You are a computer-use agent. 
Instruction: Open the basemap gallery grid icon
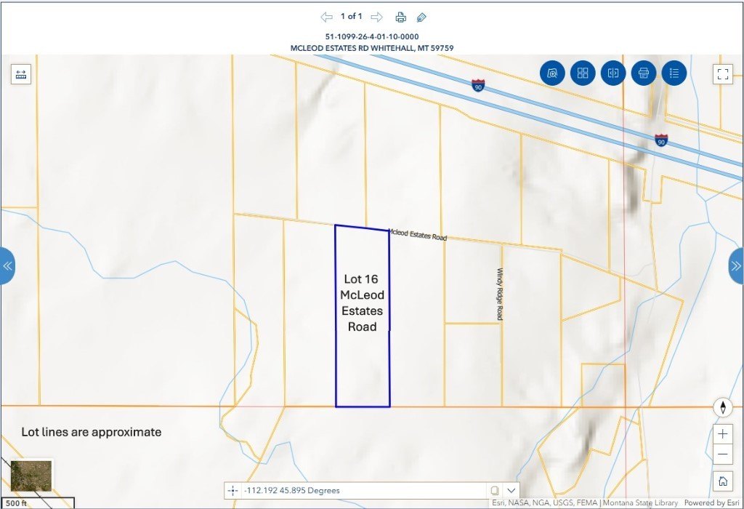(x=583, y=73)
